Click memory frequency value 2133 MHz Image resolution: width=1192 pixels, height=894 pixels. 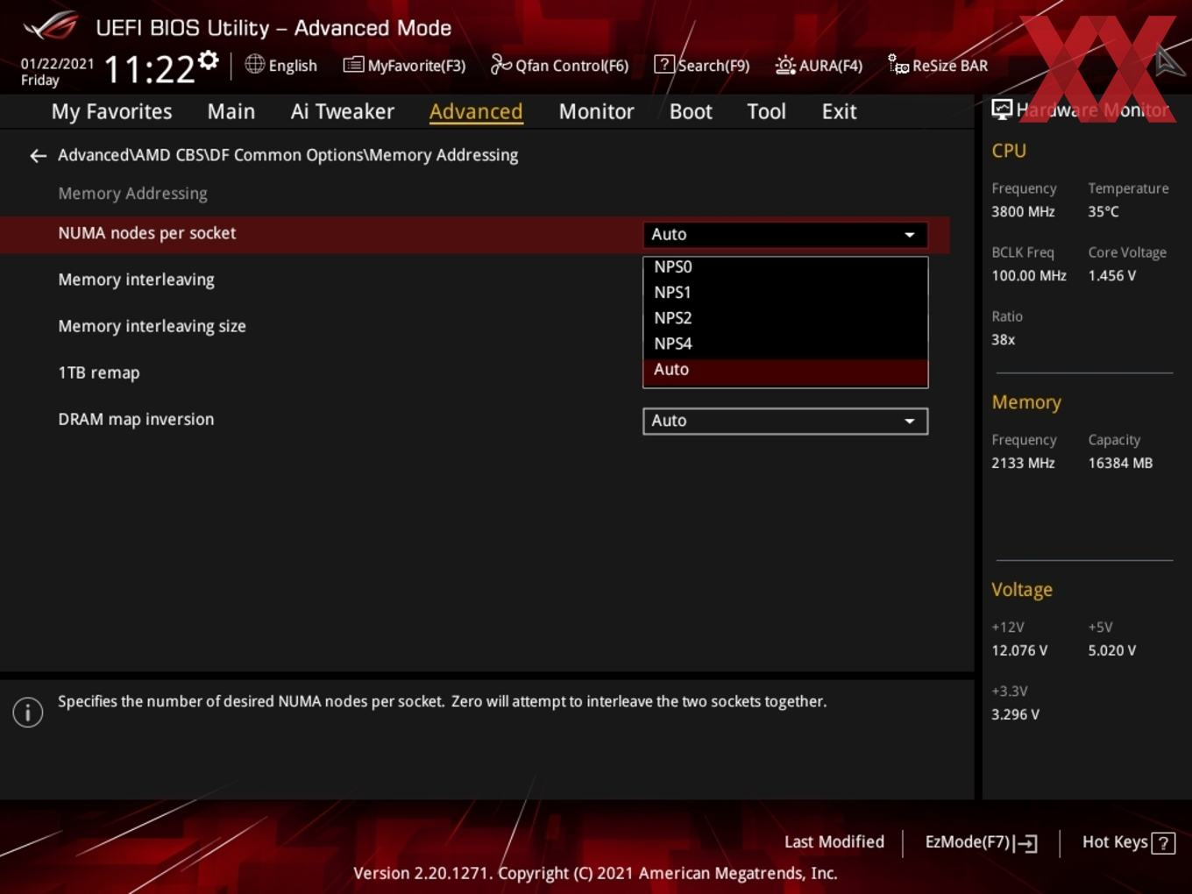click(1023, 463)
